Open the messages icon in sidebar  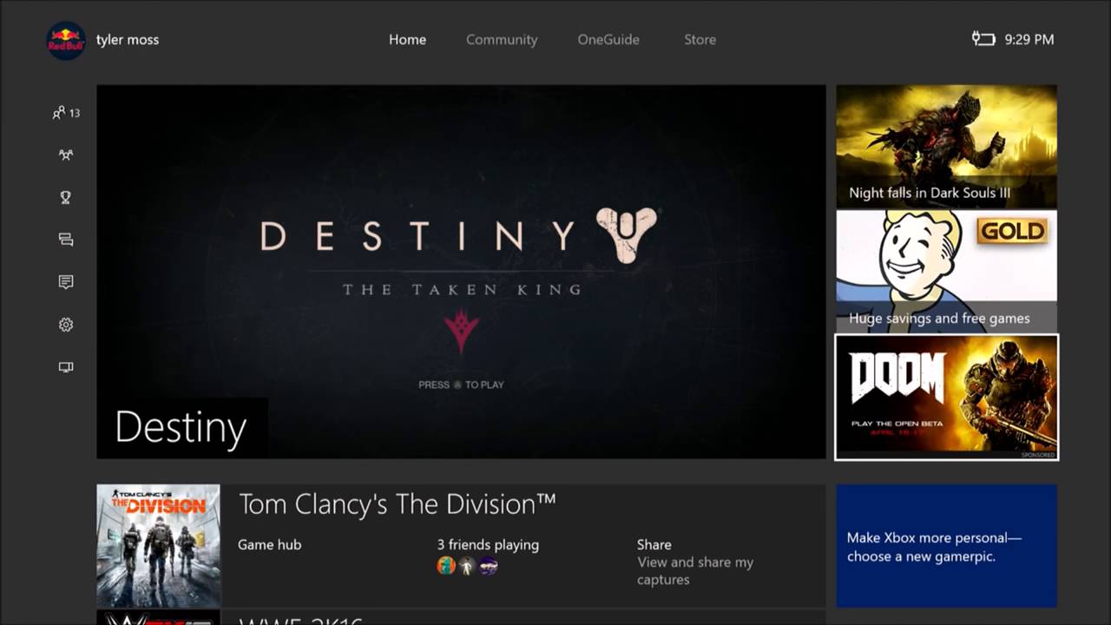pyautogui.click(x=66, y=240)
